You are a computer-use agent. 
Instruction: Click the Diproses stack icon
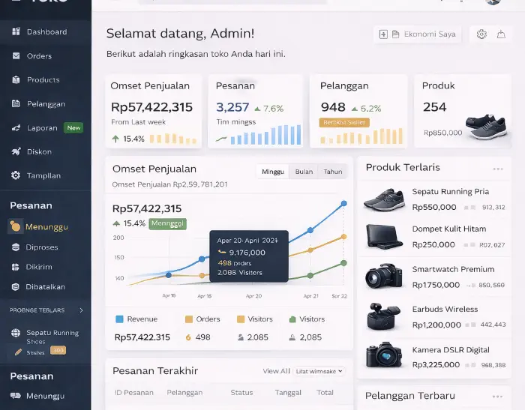[x=16, y=247]
